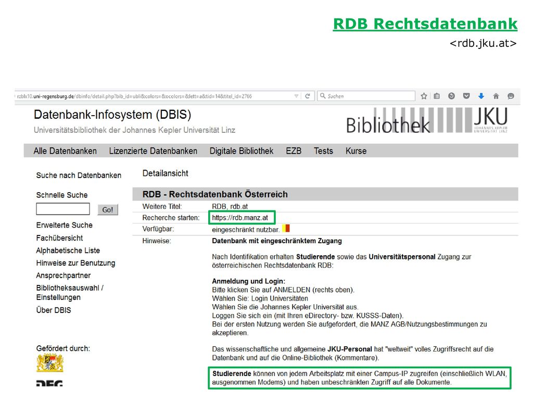This screenshot has height=400, width=533.
Task: Open the Alphabetische Liste link
Action: 68,251
